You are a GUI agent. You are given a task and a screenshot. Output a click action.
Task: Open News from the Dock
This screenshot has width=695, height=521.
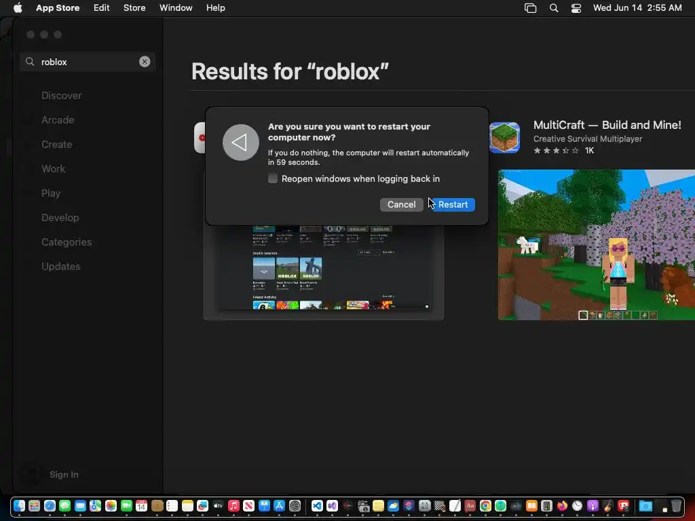248,505
